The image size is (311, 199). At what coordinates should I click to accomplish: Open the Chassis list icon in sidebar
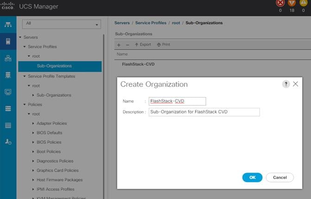[8, 125]
